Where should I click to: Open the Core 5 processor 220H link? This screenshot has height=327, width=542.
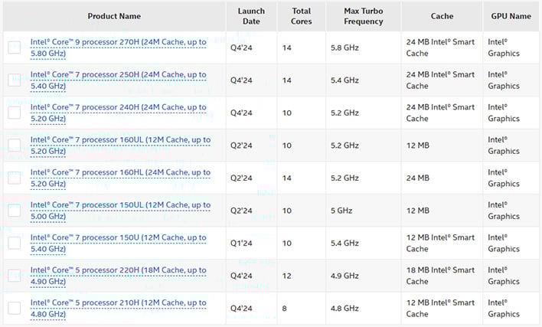point(118,276)
